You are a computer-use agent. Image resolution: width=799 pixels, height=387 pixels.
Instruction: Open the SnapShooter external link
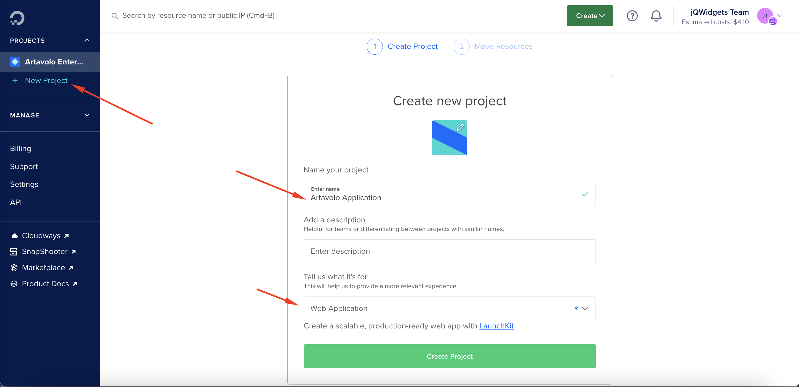coord(49,252)
